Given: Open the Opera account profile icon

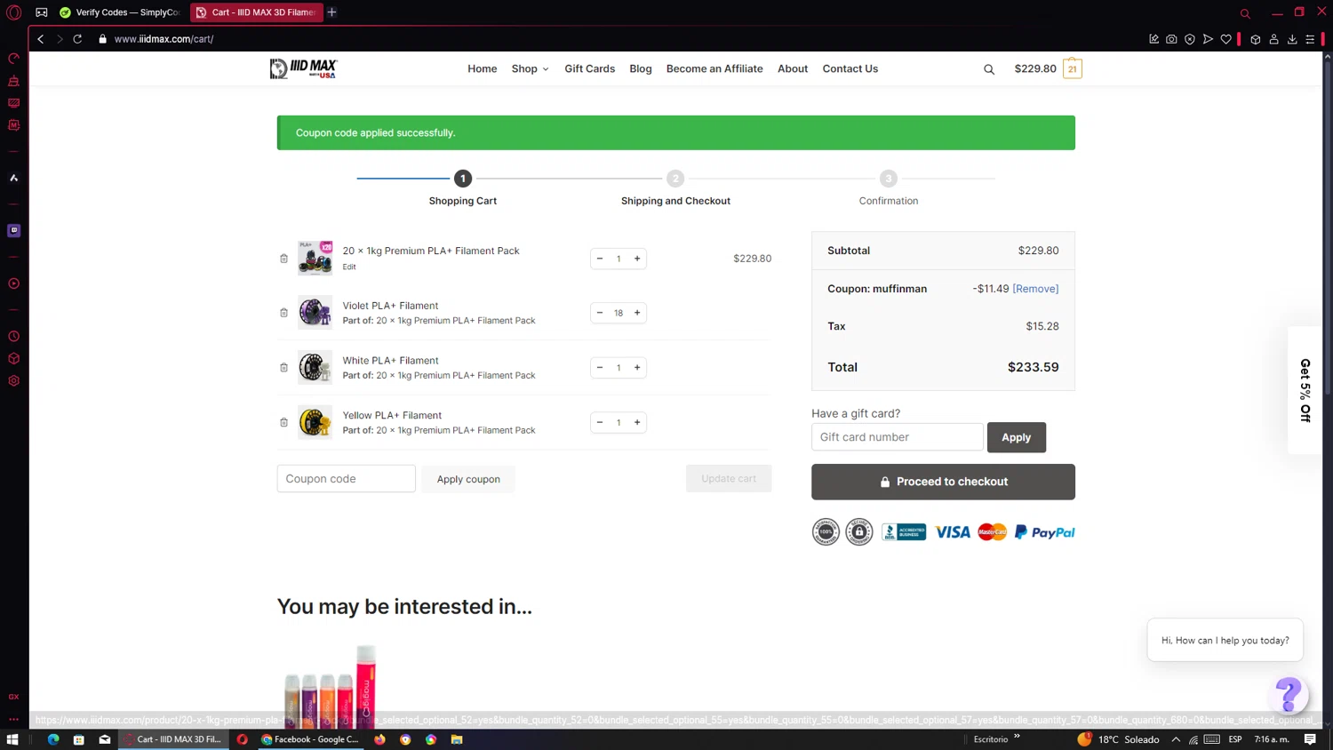Looking at the screenshot, I should point(1273,39).
